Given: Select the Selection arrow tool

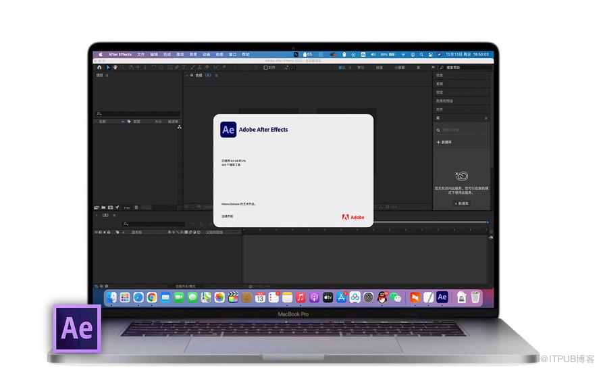Looking at the screenshot, I should [x=108, y=67].
